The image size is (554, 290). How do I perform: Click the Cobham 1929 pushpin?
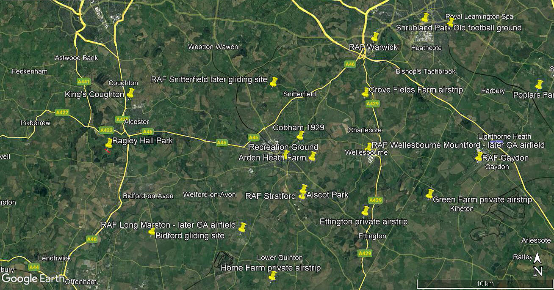coord(300,136)
